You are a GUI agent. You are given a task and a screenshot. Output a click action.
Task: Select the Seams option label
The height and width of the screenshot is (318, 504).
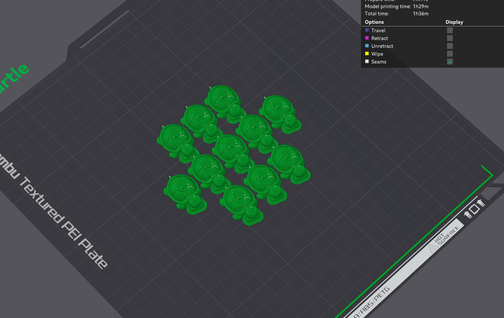tap(379, 62)
